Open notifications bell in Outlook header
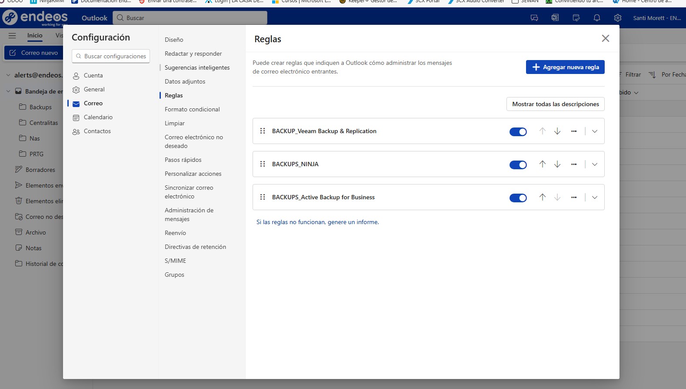This screenshot has width=686, height=389. [596, 18]
